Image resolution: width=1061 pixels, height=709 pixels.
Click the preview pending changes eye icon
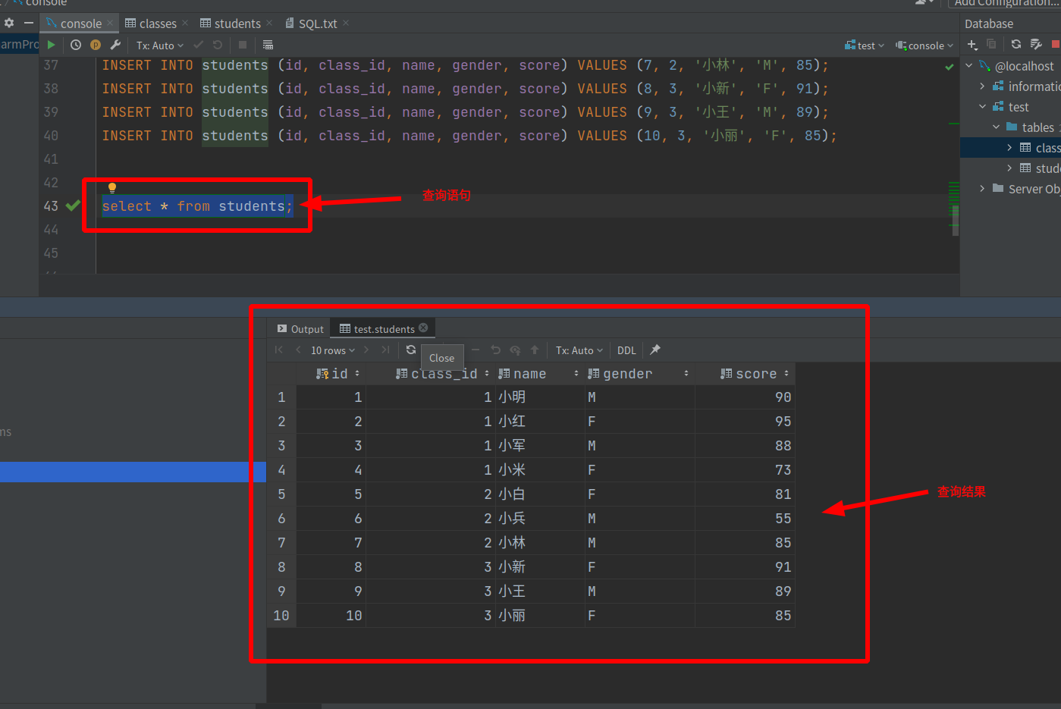coord(516,350)
